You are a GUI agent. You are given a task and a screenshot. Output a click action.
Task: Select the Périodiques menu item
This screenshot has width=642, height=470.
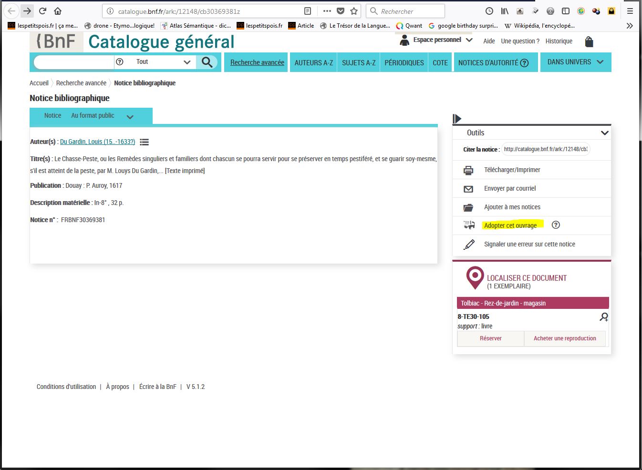point(404,62)
